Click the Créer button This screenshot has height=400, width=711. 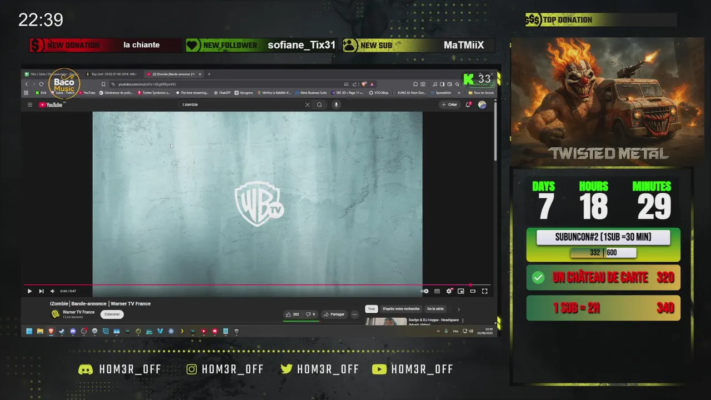[449, 104]
